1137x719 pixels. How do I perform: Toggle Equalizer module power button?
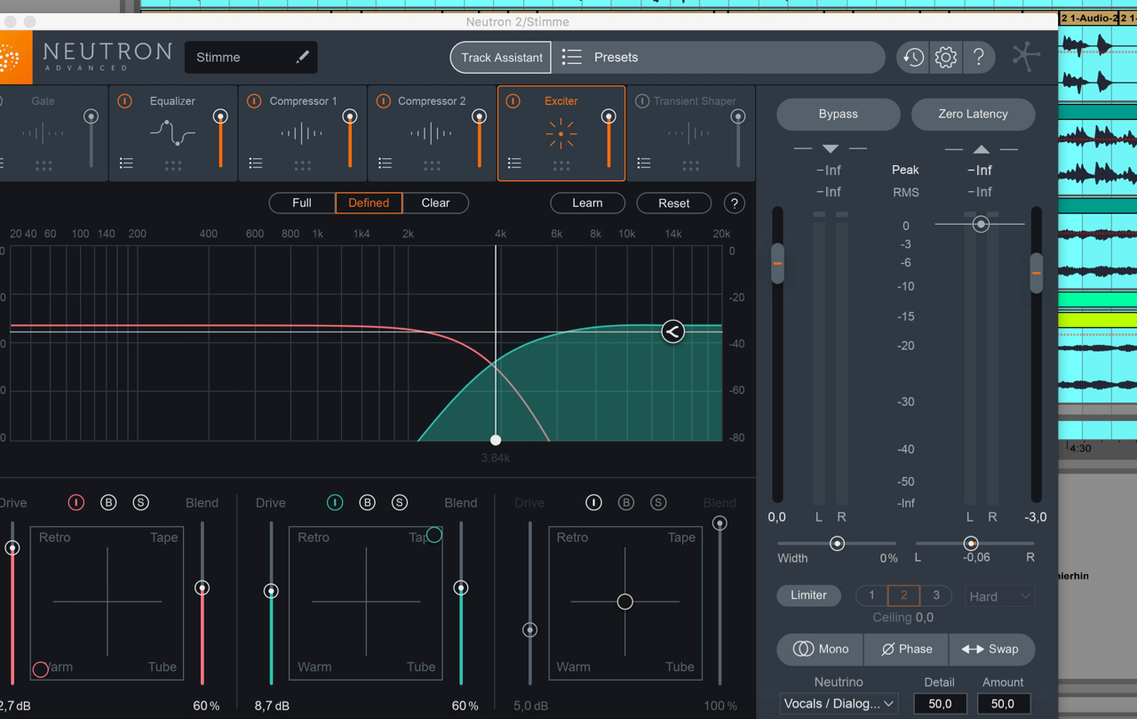124,101
